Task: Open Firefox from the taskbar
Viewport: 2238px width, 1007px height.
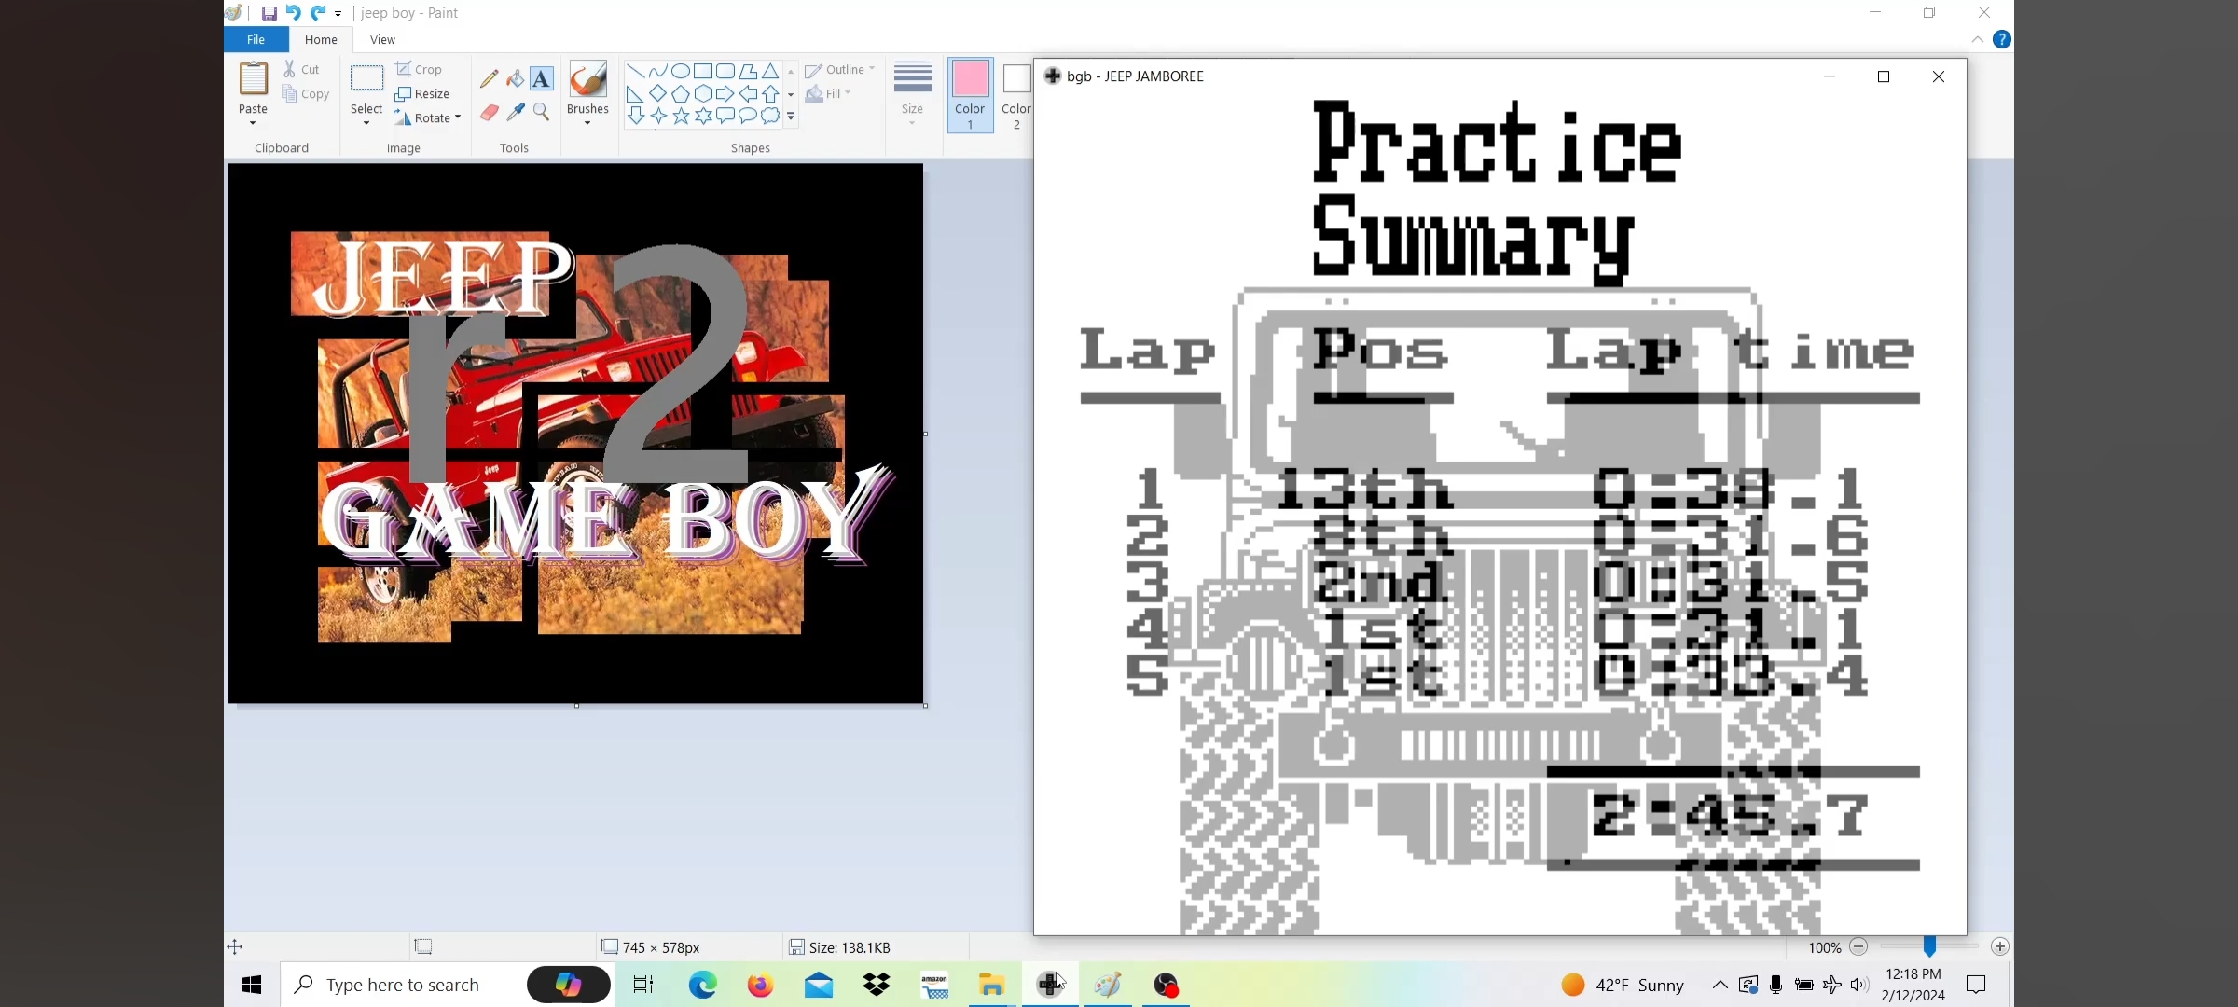Action: 760,985
